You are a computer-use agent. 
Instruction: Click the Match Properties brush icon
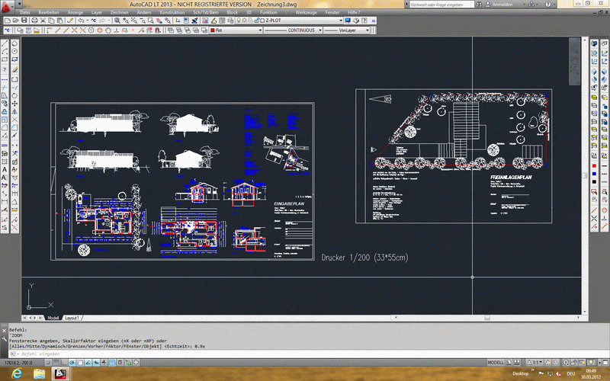click(x=70, y=21)
